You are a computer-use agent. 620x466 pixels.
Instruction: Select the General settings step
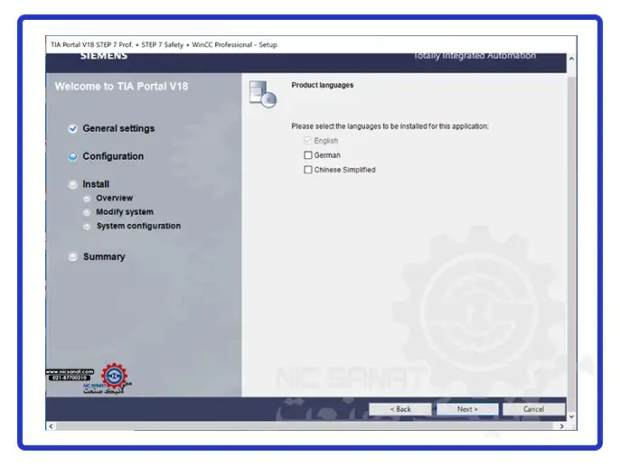tap(118, 128)
